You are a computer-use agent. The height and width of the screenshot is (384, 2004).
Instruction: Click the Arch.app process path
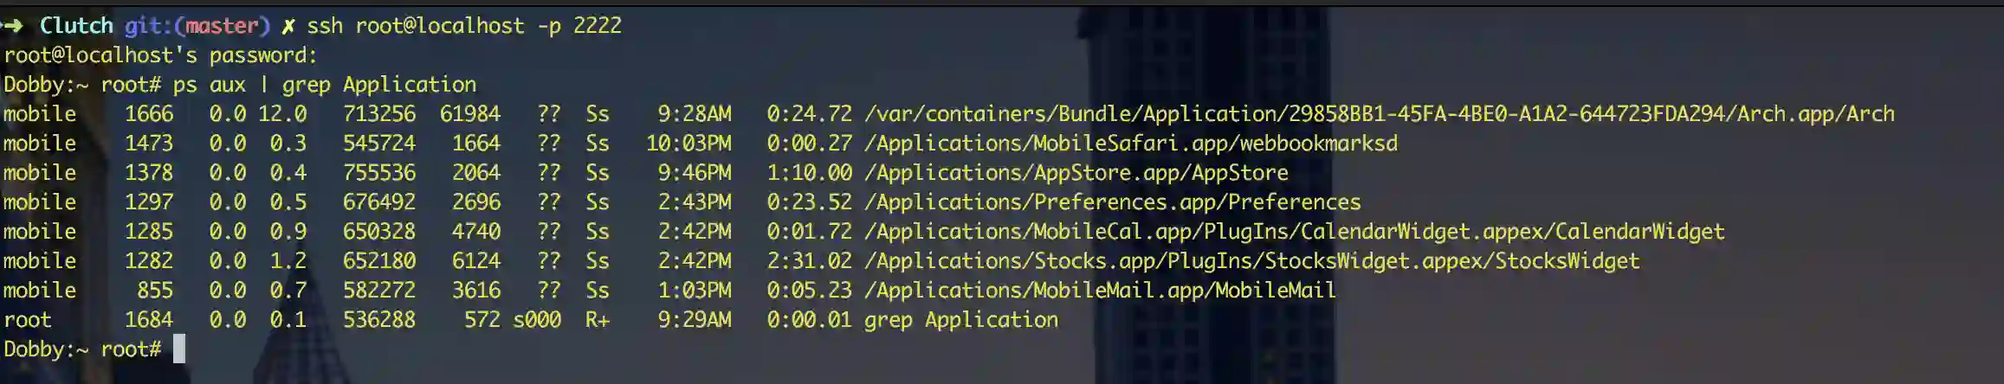1380,114
